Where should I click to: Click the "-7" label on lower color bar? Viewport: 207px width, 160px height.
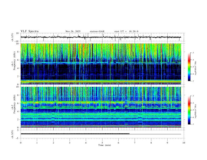[x=193, y=124]
